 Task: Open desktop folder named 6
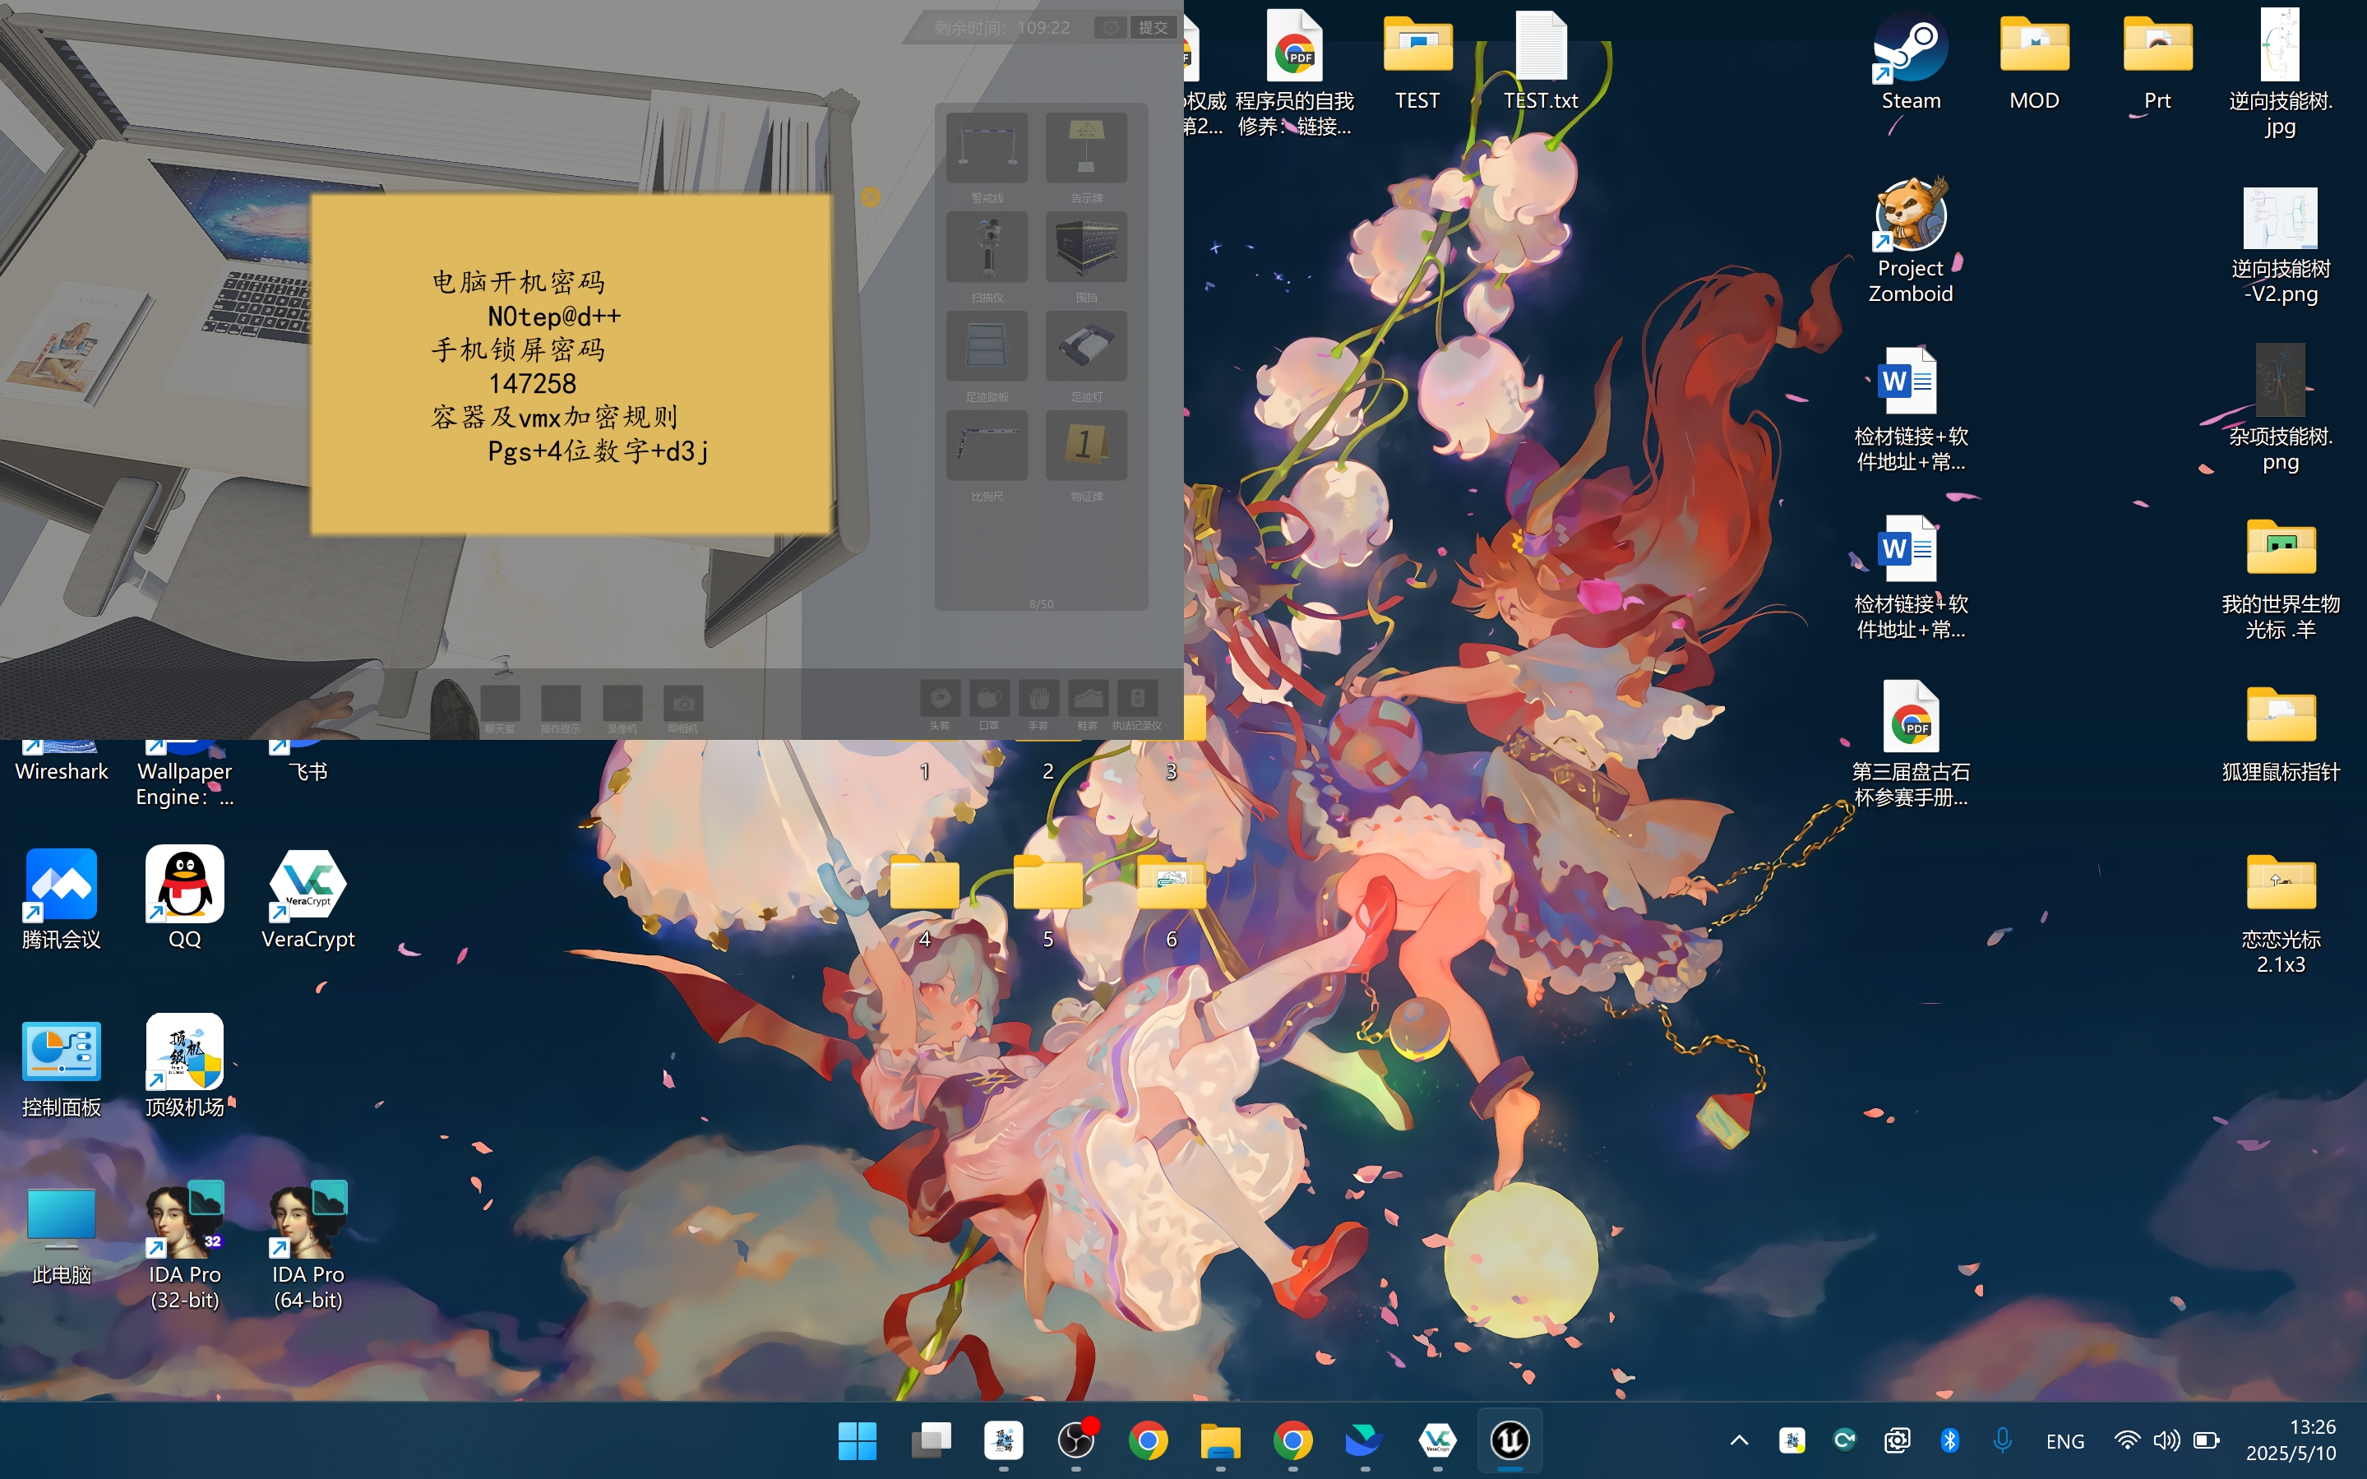[x=1171, y=900]
